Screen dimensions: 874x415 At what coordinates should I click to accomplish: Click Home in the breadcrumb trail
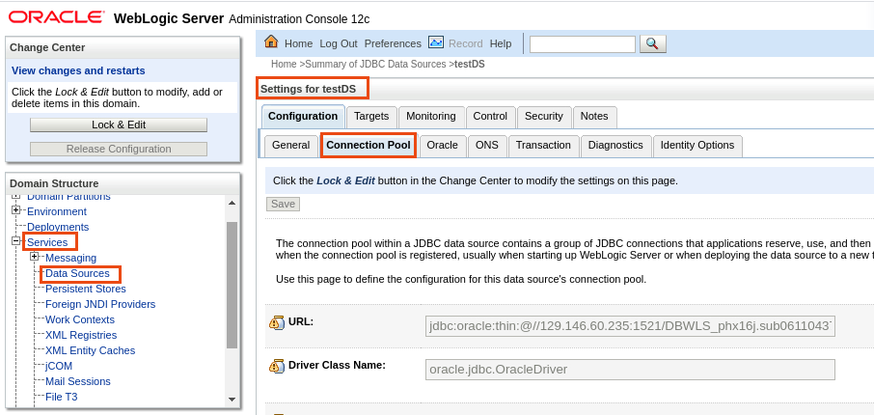pos(284,64)
